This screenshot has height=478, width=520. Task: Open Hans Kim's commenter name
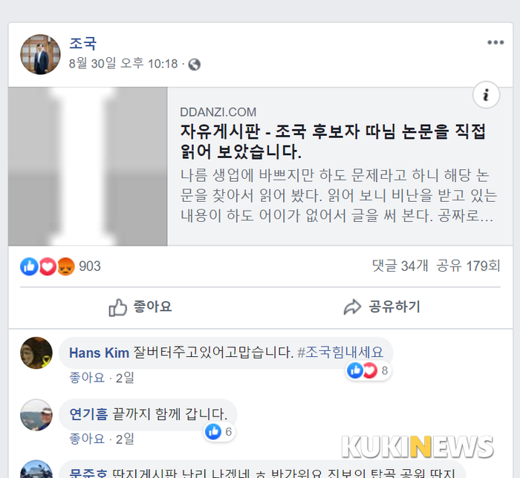pyautogui.click(x=99, y=353)
